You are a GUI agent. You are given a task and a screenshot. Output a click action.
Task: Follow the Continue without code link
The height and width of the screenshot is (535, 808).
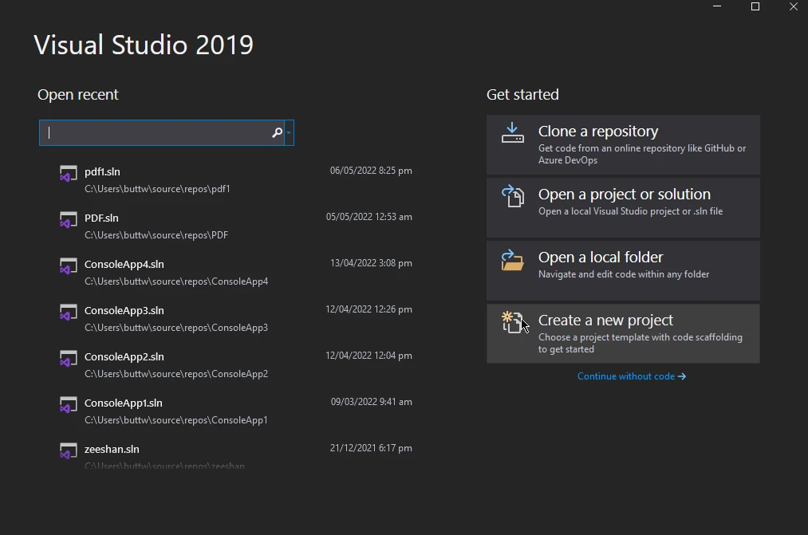pyautogui.click(x=631, y=376)
